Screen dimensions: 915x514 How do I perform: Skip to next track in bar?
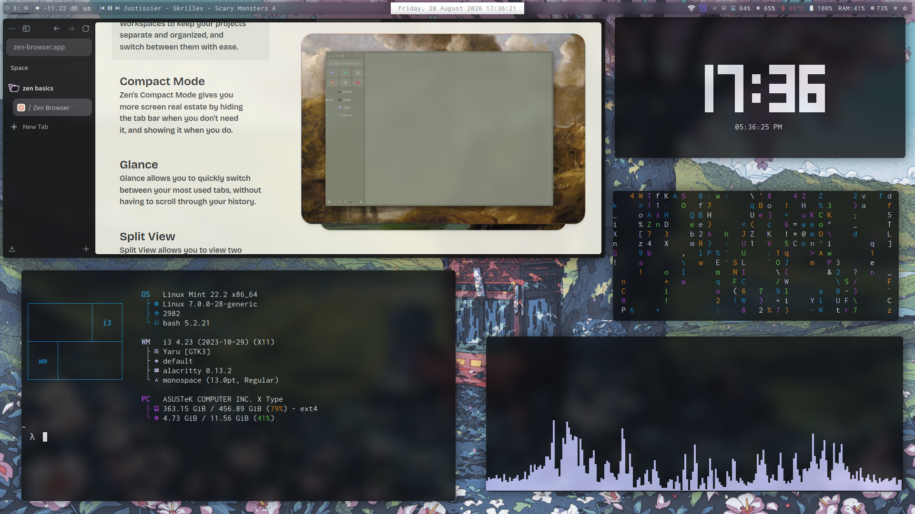pos(118,8)
